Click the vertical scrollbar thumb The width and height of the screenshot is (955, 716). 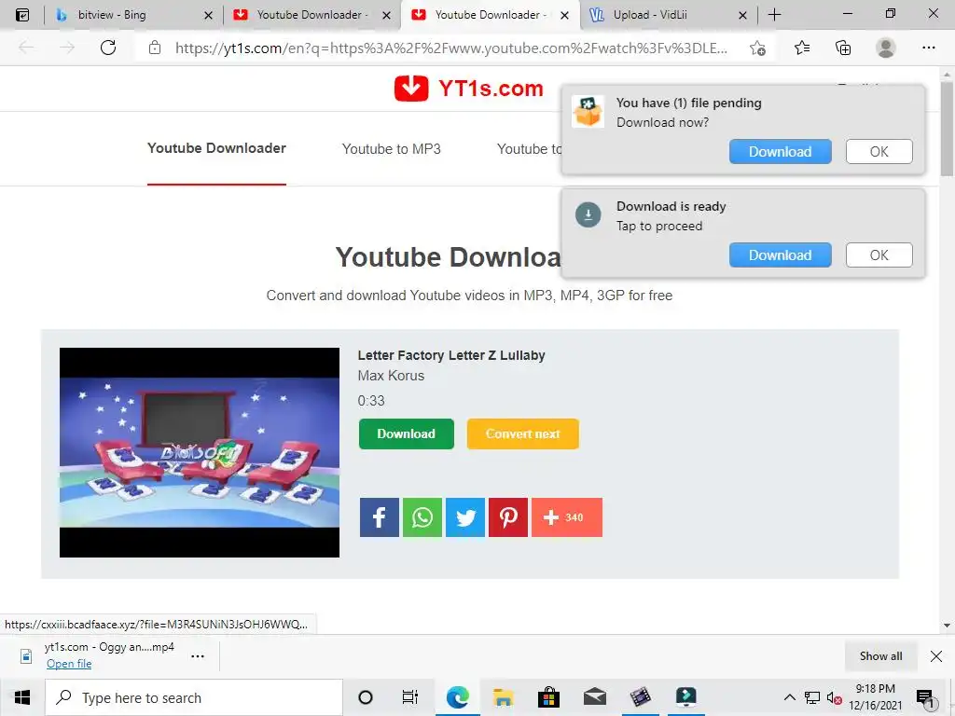(x=946, y=129)
